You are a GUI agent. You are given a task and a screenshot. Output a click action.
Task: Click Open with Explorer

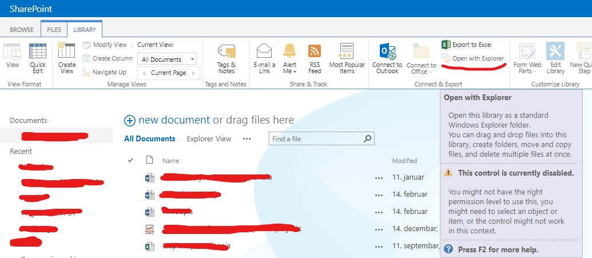473,58
